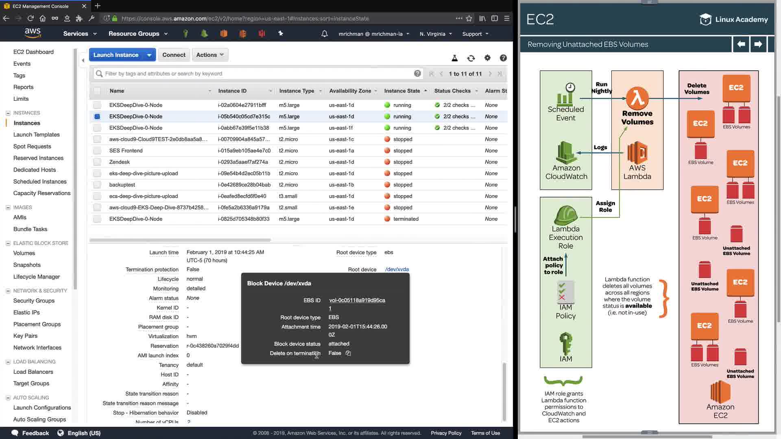Click the notifications bell icon
The height and width of the screenshot is (439, 781).
(324, 34)
